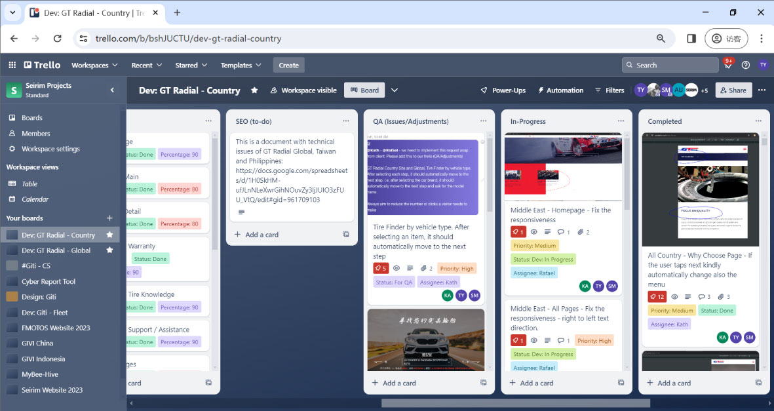The height and width of the screenshot is (411, 774).
Task: Click the Share button
Action: pos(733,90)
